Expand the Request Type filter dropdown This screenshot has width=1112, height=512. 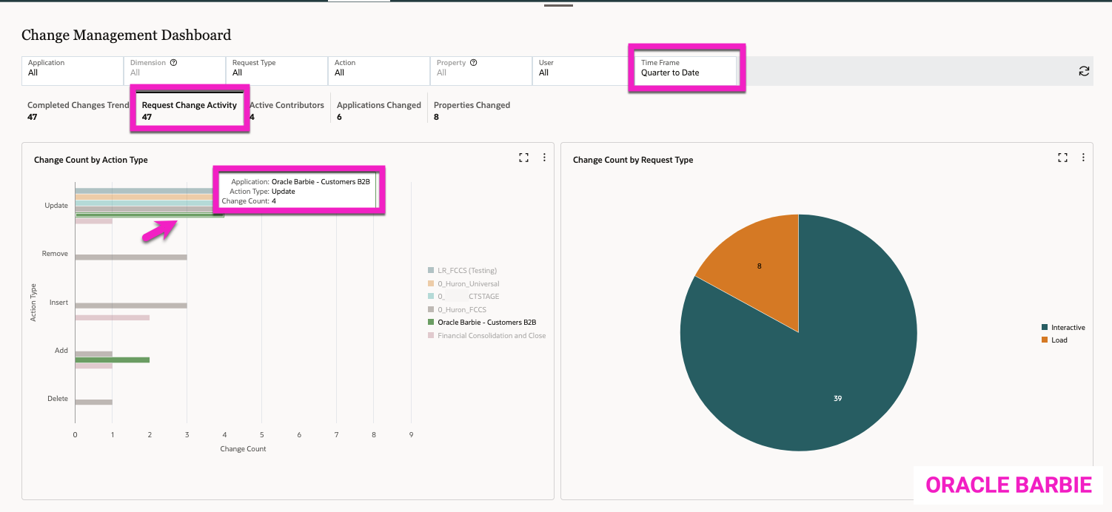[x=276, y=68]
